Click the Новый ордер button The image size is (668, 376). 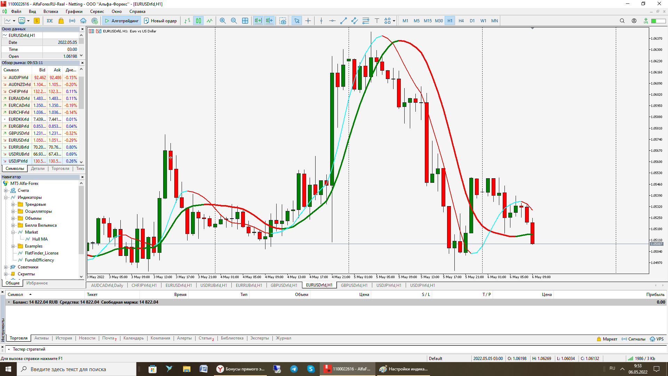(160, 21)
